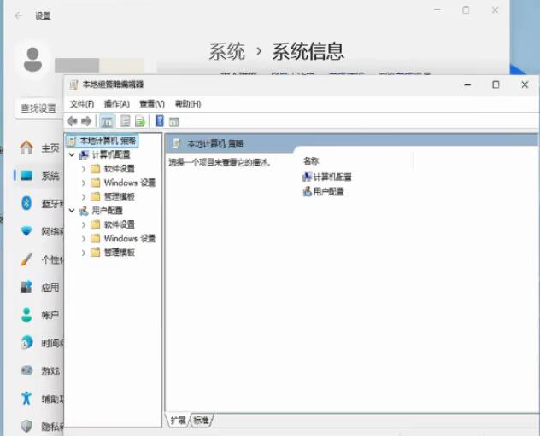Screen dimensions: 540x436
Task: Toggle the show/hide action pane toolbar icon
Action: 174,122
